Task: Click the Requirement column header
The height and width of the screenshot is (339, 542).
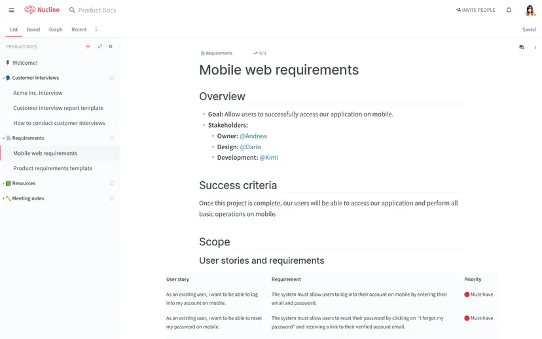Action: 286,279
